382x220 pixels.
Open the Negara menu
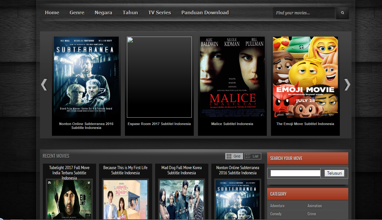pyautogui.click(x=103, y=13)
